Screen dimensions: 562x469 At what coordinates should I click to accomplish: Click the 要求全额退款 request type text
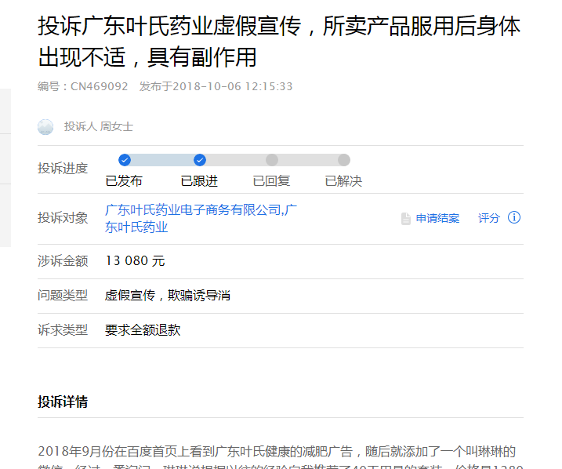tap(143, 330)
